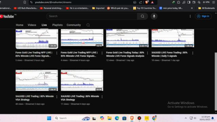Open the Windows Start menu

49,118
